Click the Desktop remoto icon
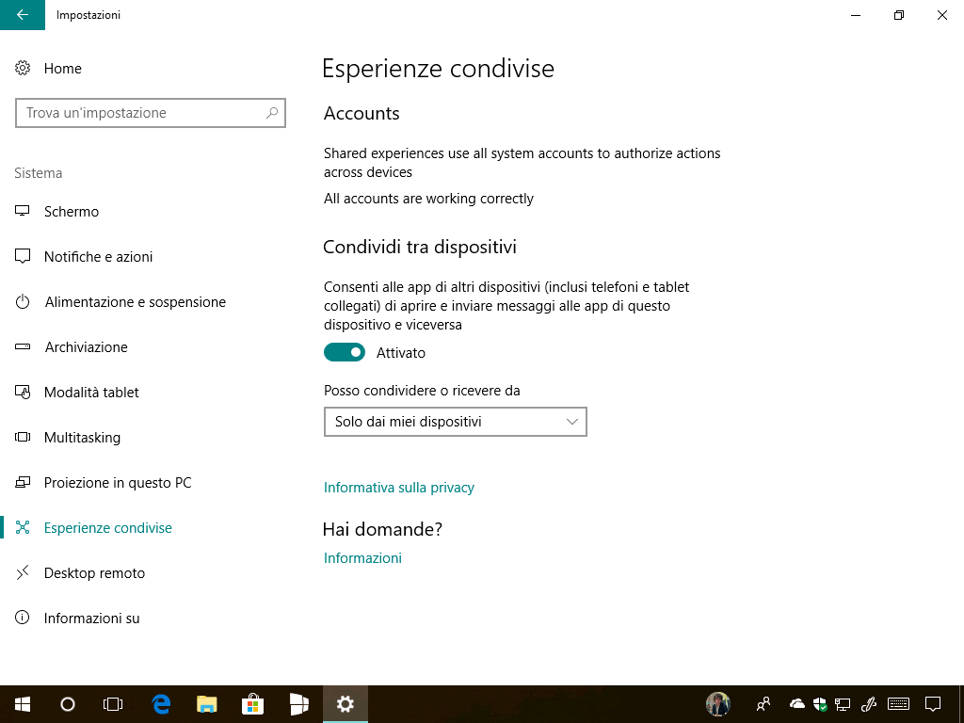The image size is (964, 723). point(23,573)
